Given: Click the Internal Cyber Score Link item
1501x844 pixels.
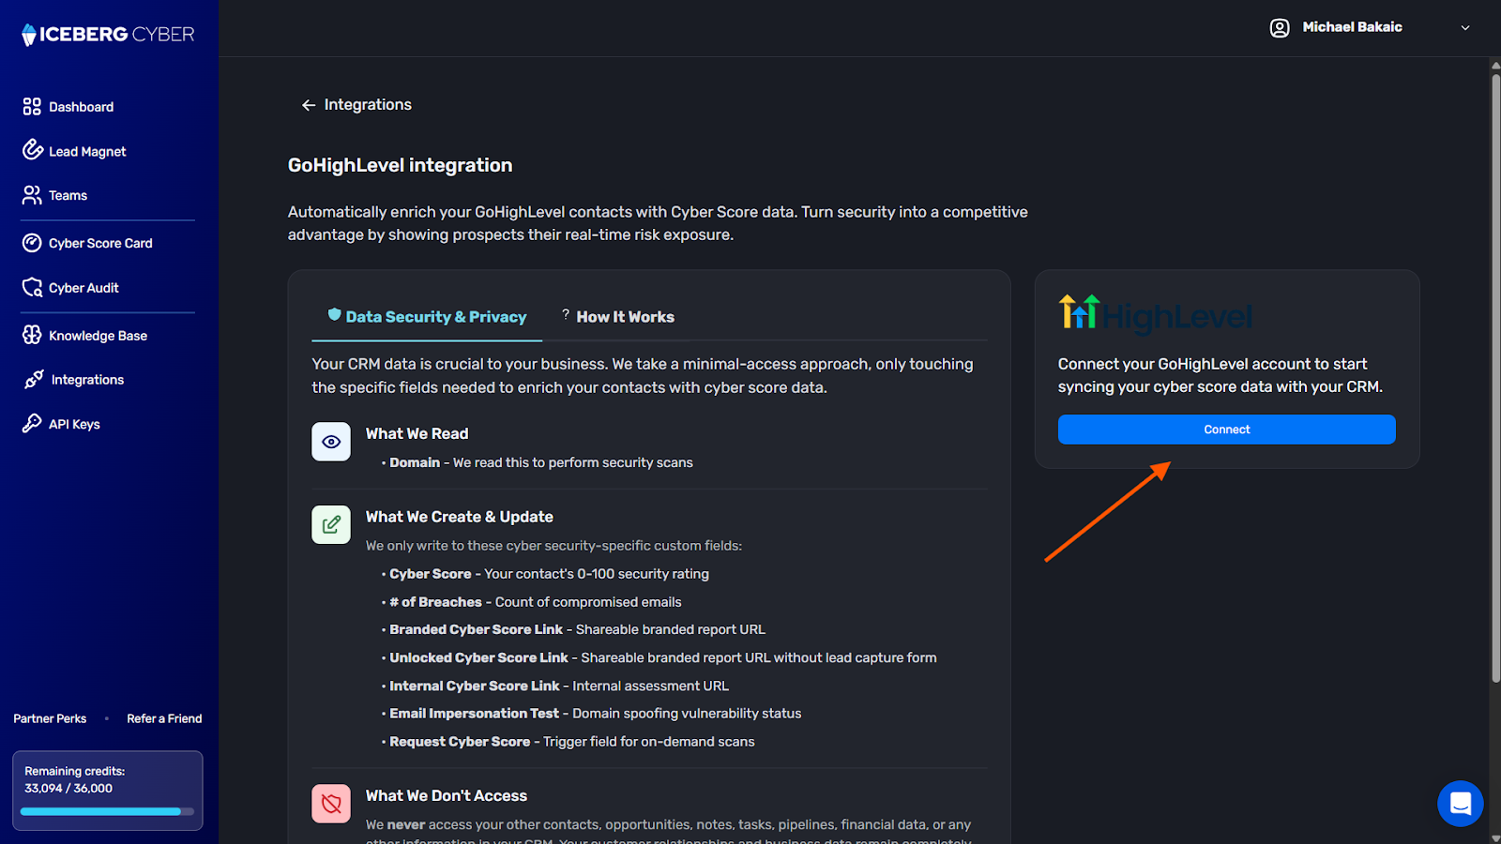Looking at the screenshot, I should (x=555, y=686).
